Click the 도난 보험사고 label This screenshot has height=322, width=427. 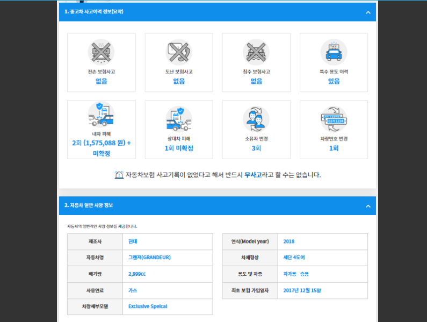179,71
